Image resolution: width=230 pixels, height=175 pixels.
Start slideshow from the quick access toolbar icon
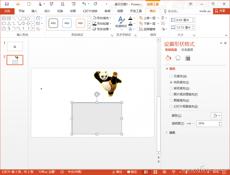pos(74,4)
